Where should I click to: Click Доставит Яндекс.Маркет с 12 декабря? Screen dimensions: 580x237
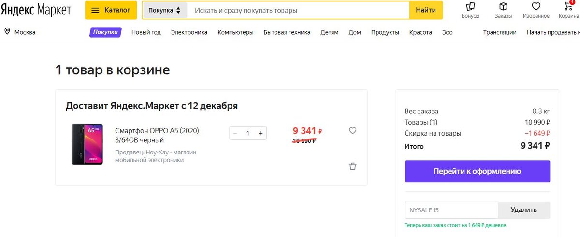152,106
